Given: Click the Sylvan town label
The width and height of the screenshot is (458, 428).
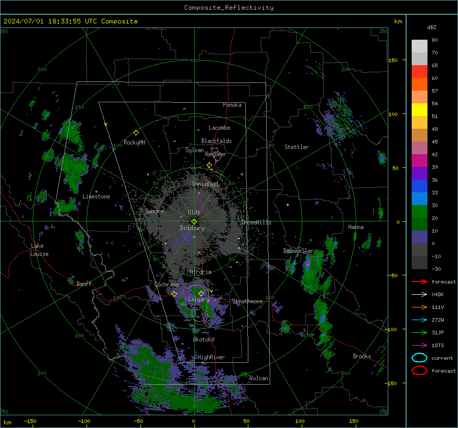Looking at the screenshot, I should (194, 150).
